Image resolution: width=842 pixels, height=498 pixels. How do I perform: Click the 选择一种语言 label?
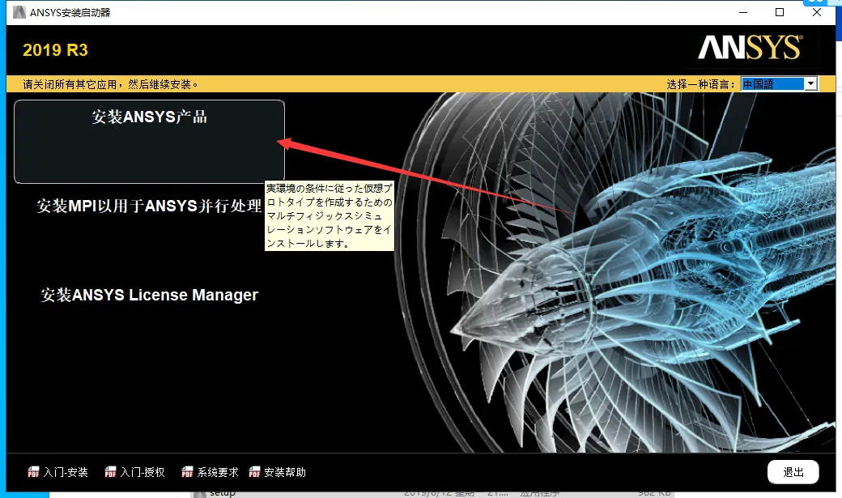(x=701, y=84)
